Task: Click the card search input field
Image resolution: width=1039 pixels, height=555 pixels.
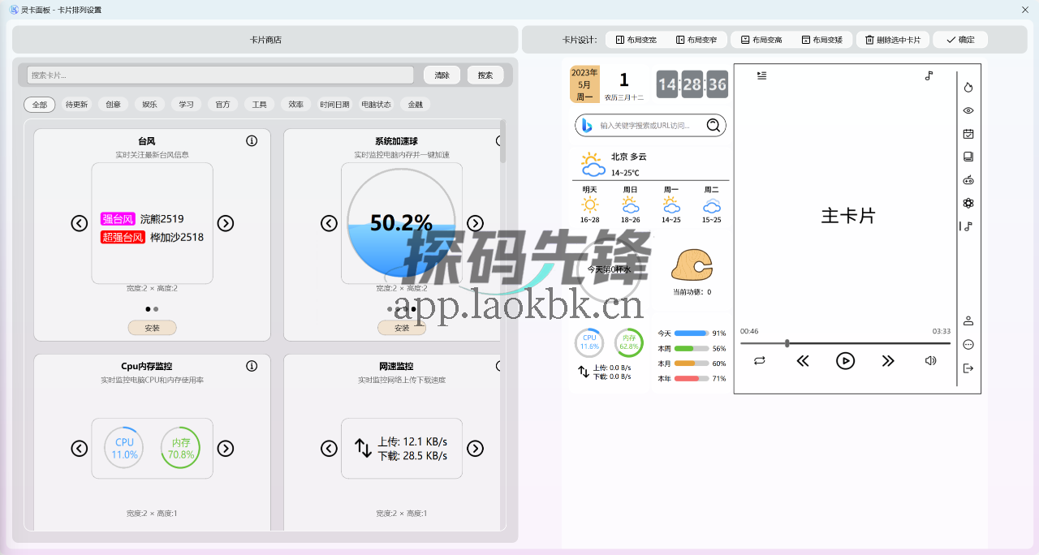Action: tap(219, 75)
